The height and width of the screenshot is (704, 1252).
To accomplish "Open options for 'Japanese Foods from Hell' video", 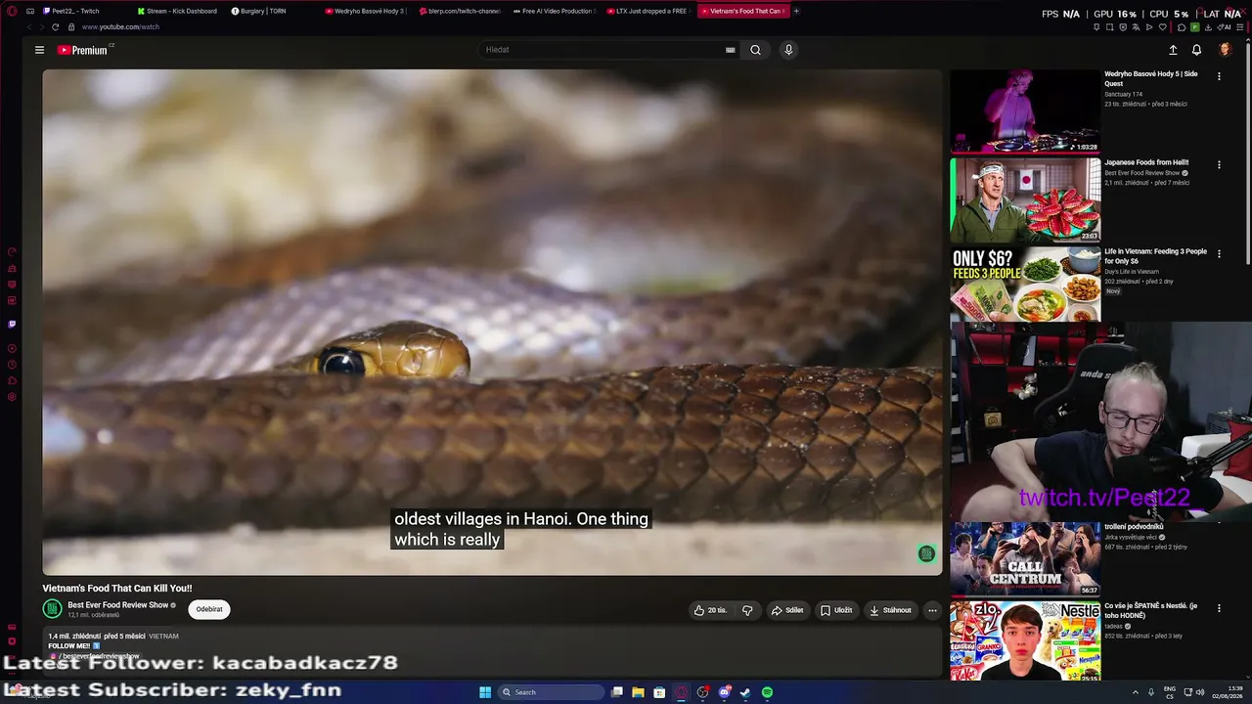I will point(1219,164).
